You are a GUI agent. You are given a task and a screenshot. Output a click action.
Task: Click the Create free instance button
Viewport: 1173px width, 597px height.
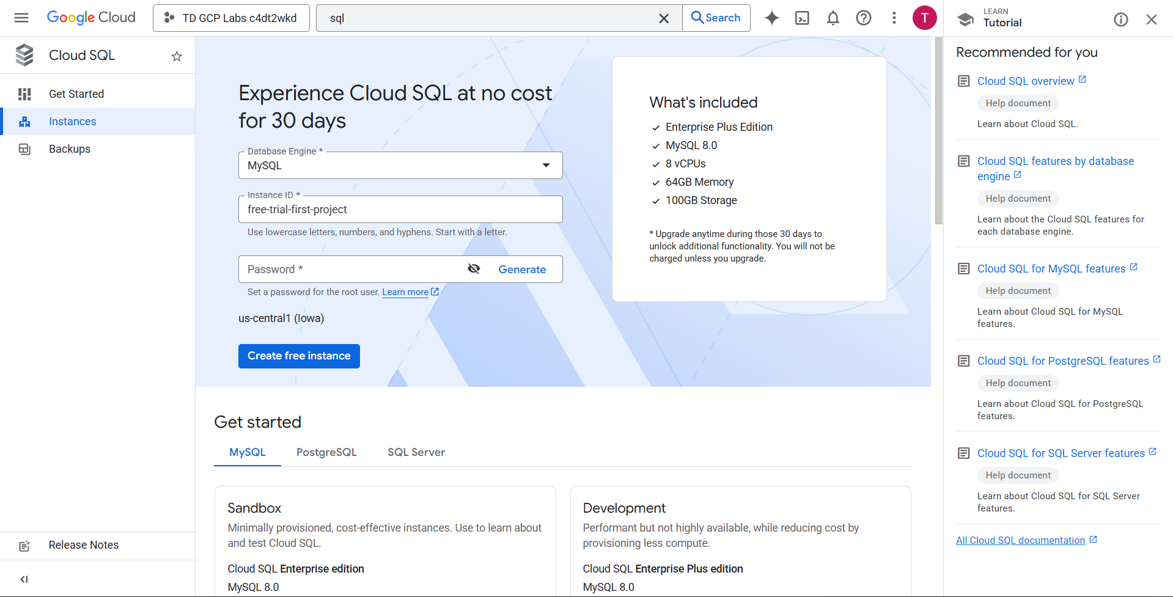pos(299,356)
